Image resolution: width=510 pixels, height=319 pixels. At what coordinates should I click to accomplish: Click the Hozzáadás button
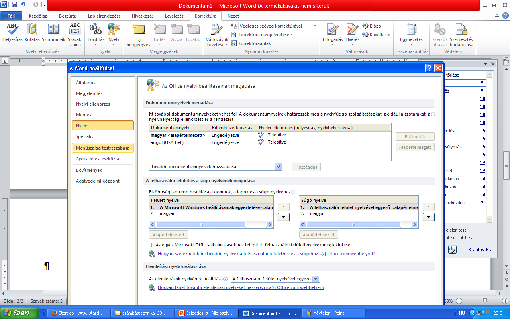[306, 167]
